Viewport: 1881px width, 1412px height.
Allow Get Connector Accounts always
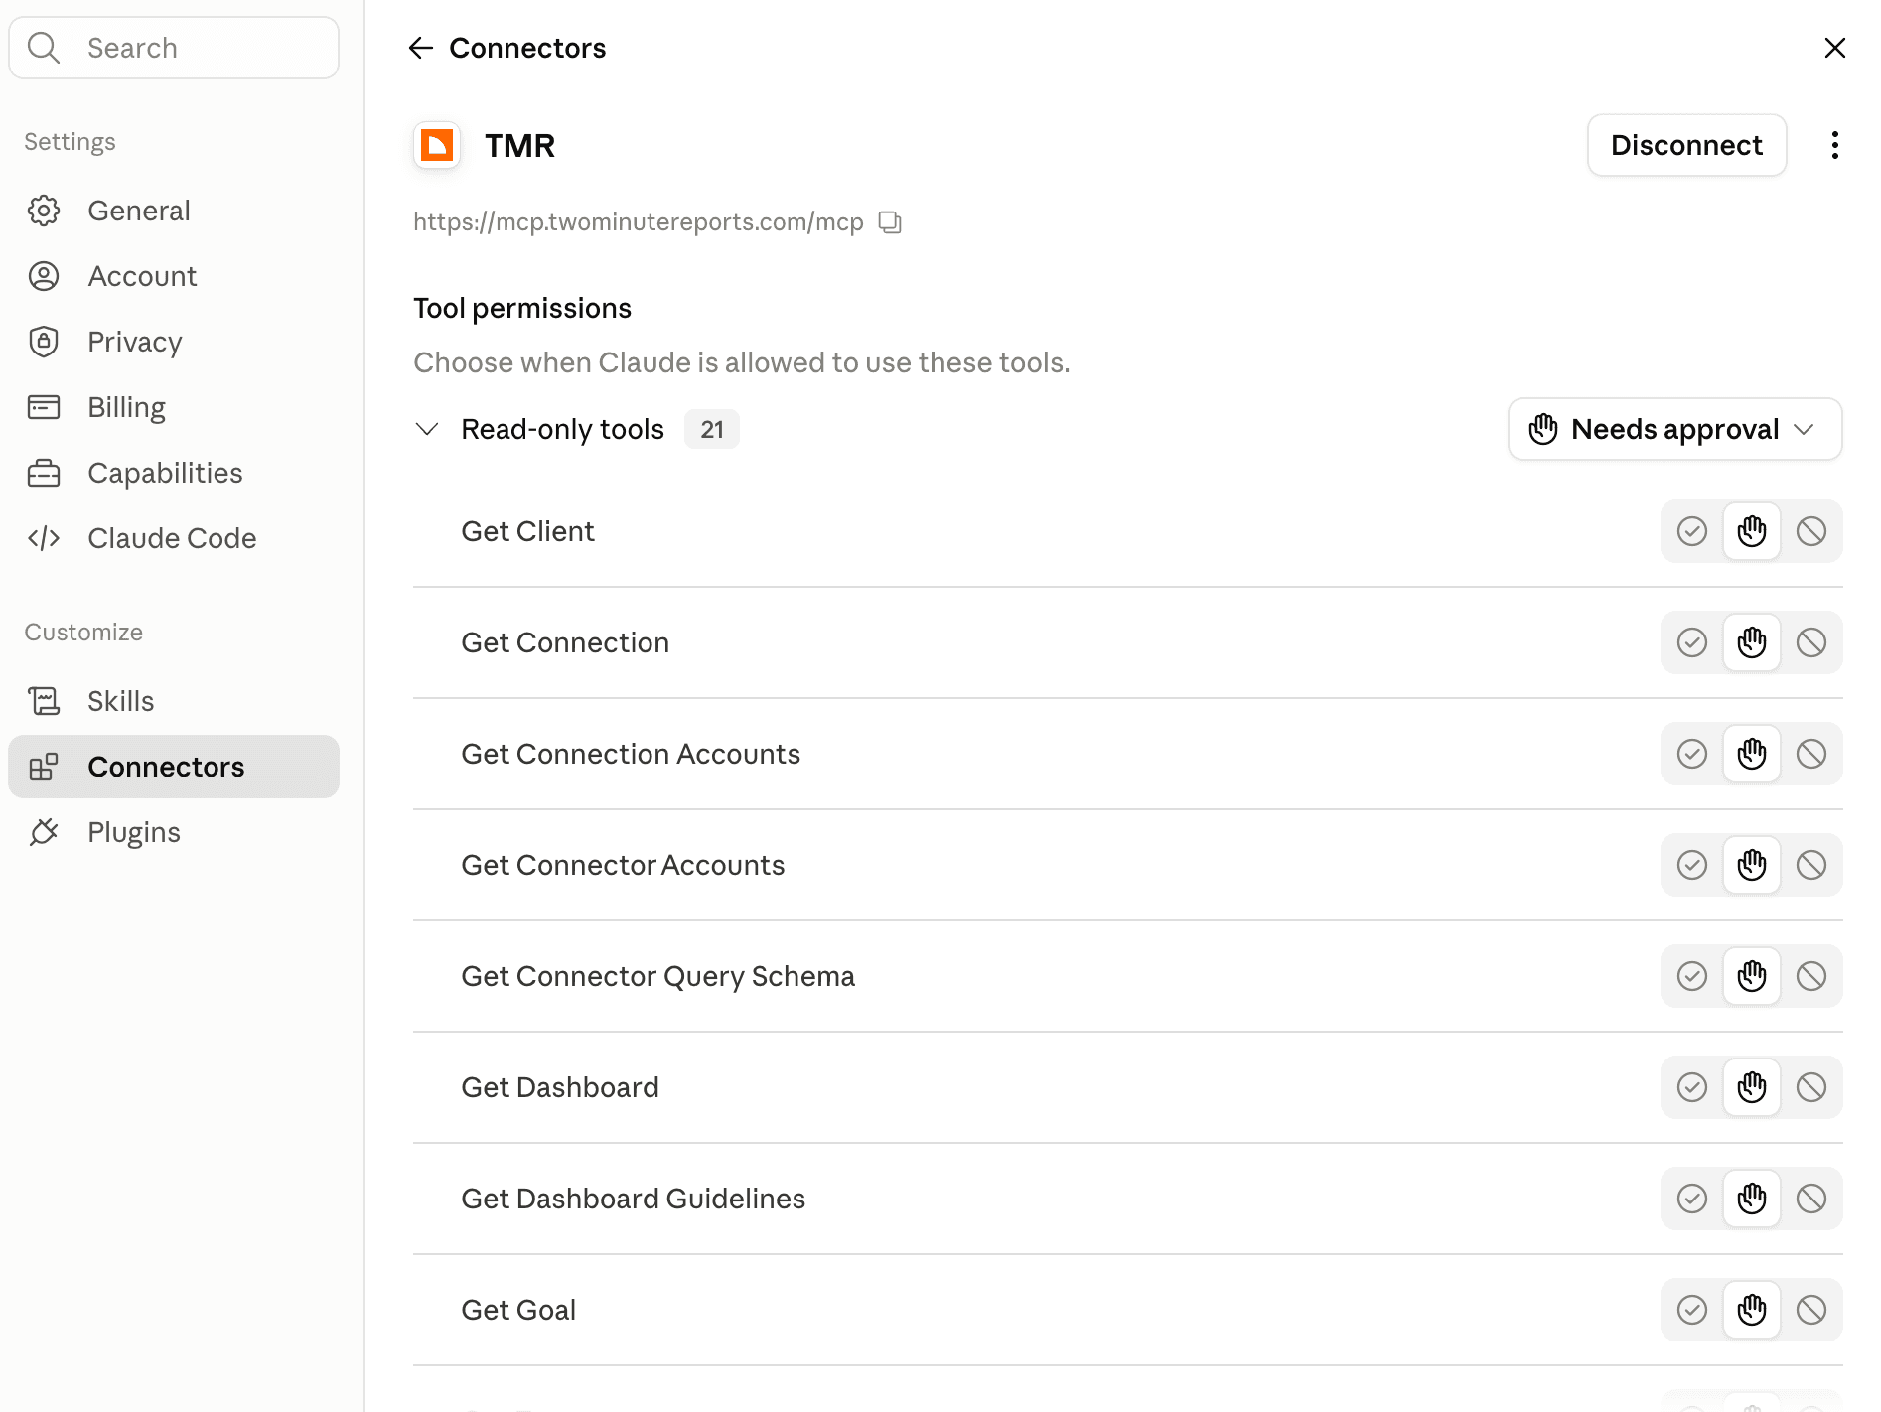click(x=1691, y=865)
